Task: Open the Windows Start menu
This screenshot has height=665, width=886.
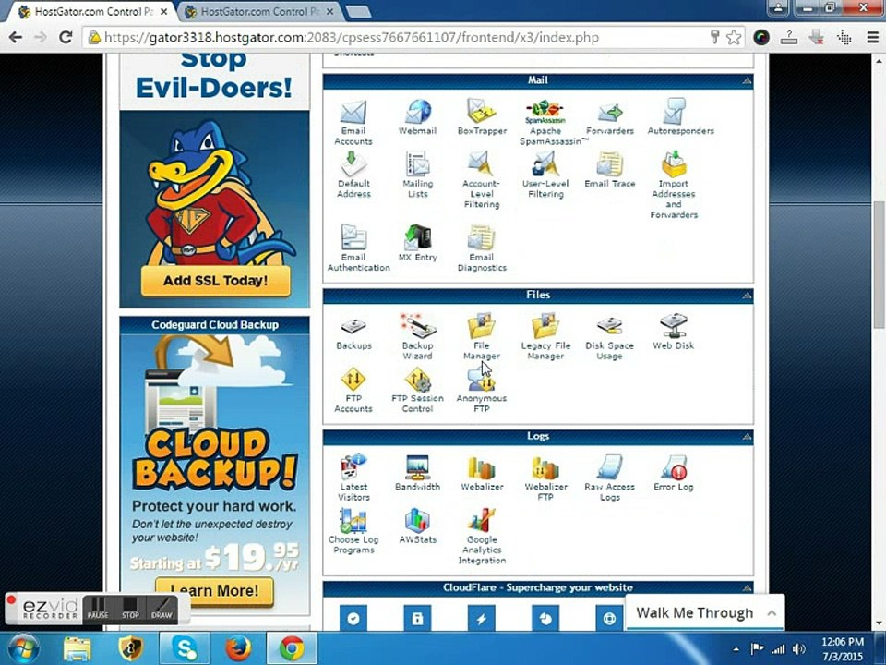Action: click(x=22, y=648)
